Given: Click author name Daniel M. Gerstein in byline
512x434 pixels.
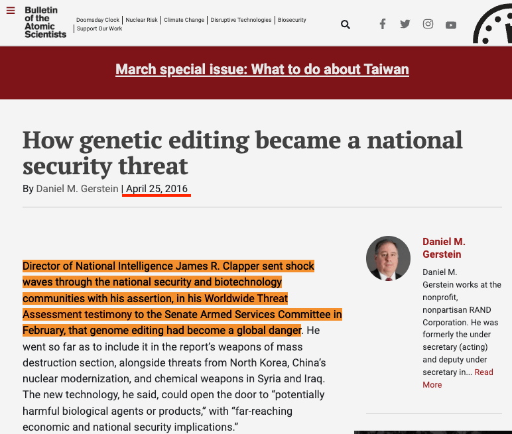Looking at the screenshot, I should [x=77, y=189].
